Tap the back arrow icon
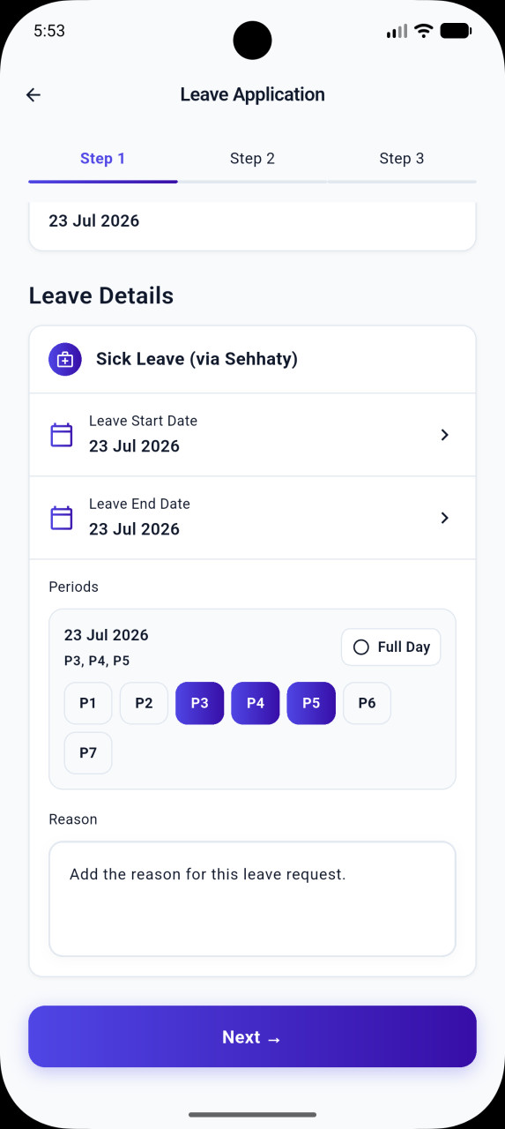The height and width of the screenshot is (1129, 505). pos(33,95)
